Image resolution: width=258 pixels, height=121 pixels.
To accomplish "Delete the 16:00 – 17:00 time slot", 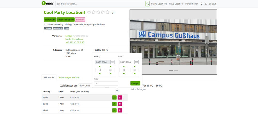I will [x=120, y=104].
